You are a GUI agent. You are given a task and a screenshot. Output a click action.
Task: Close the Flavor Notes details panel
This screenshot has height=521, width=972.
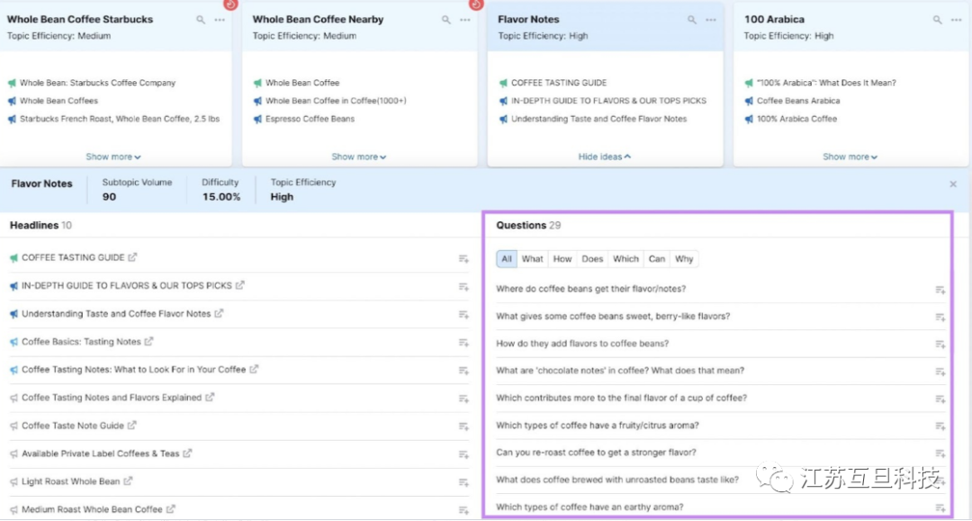coord(953,184)
